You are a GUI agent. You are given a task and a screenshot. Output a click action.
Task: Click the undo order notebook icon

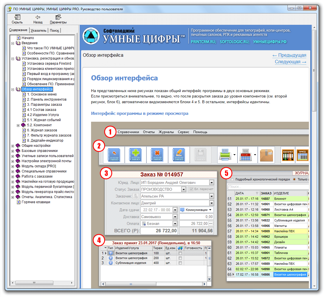[x=114, y=155]
